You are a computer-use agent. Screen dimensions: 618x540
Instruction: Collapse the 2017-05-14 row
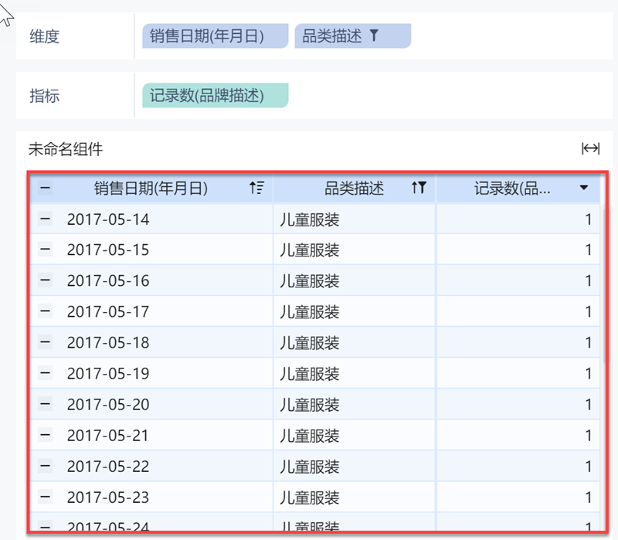point(46,219)
